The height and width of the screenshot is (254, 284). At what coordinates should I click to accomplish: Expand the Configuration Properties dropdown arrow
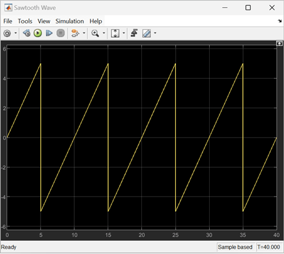pyautogui.click(x=16, y=33)
